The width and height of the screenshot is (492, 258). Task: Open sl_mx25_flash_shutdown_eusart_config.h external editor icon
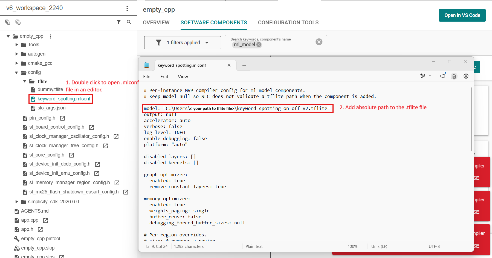[126, 192]
